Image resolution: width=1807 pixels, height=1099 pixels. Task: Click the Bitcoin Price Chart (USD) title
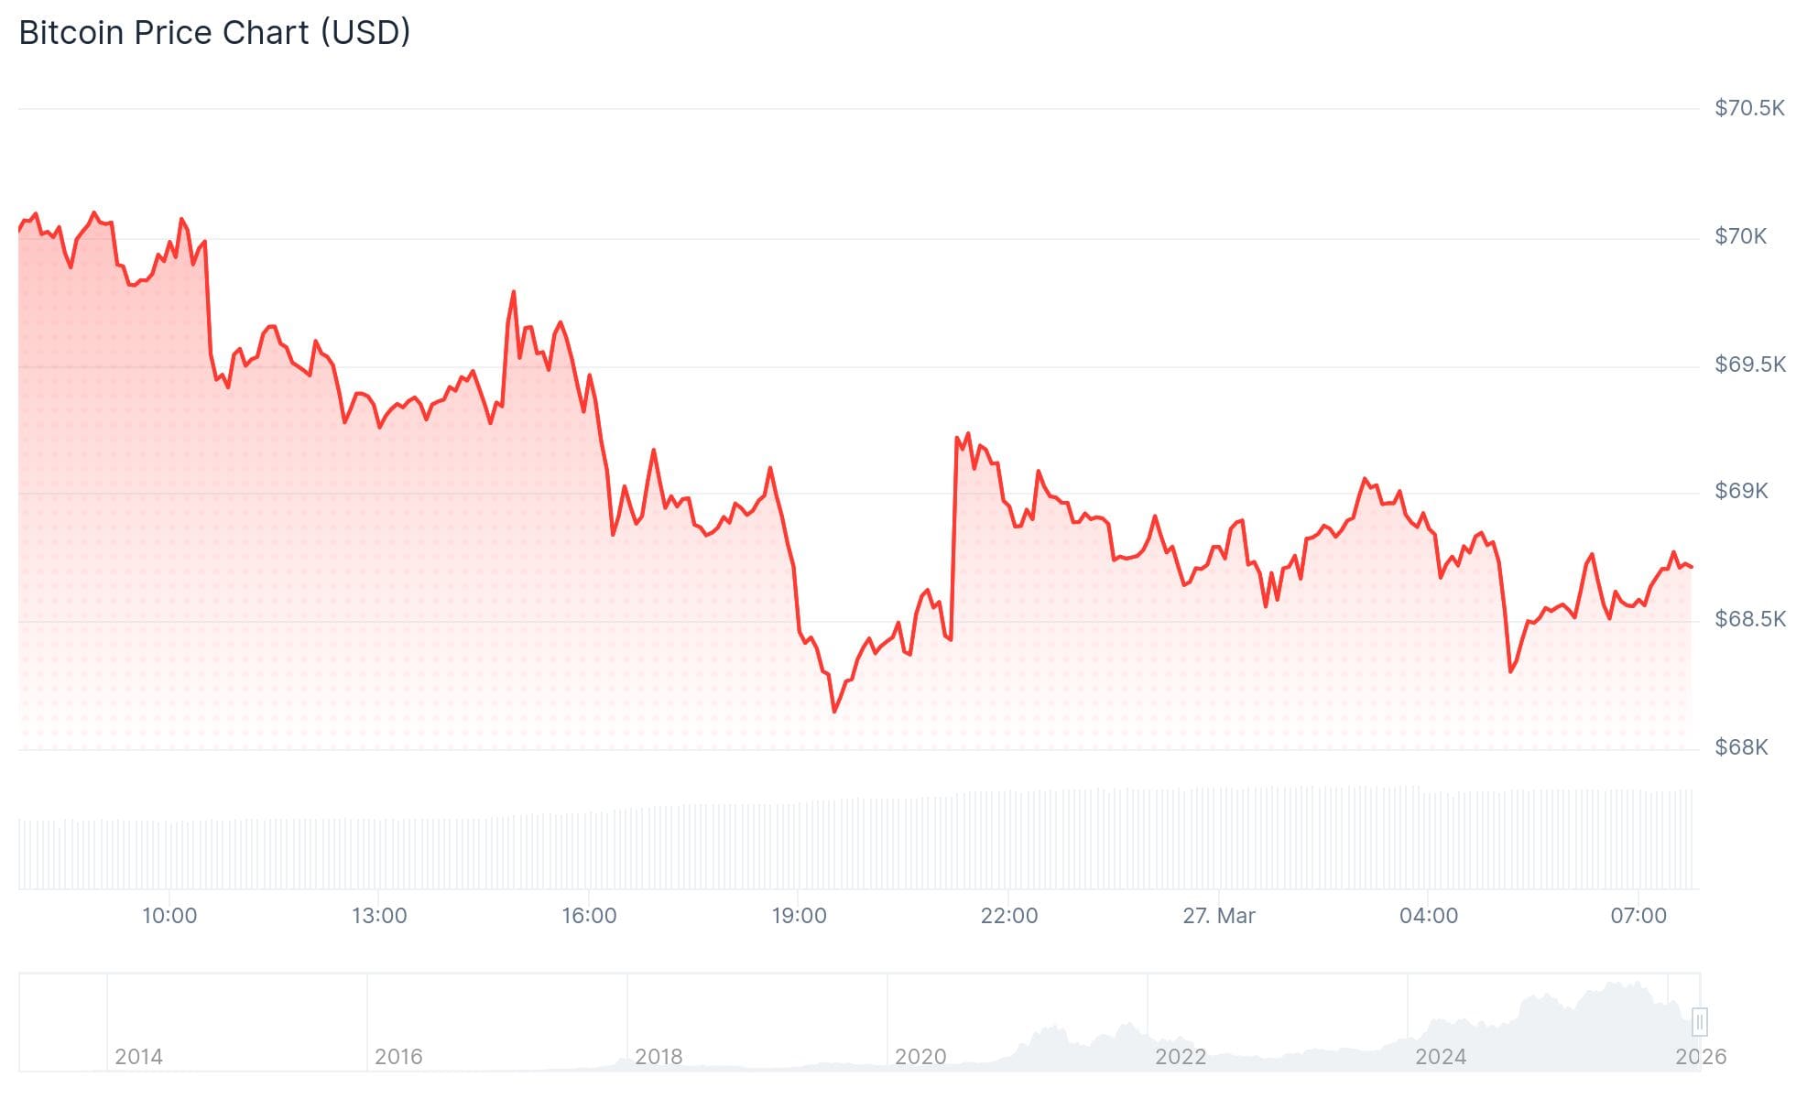point(214,33)
